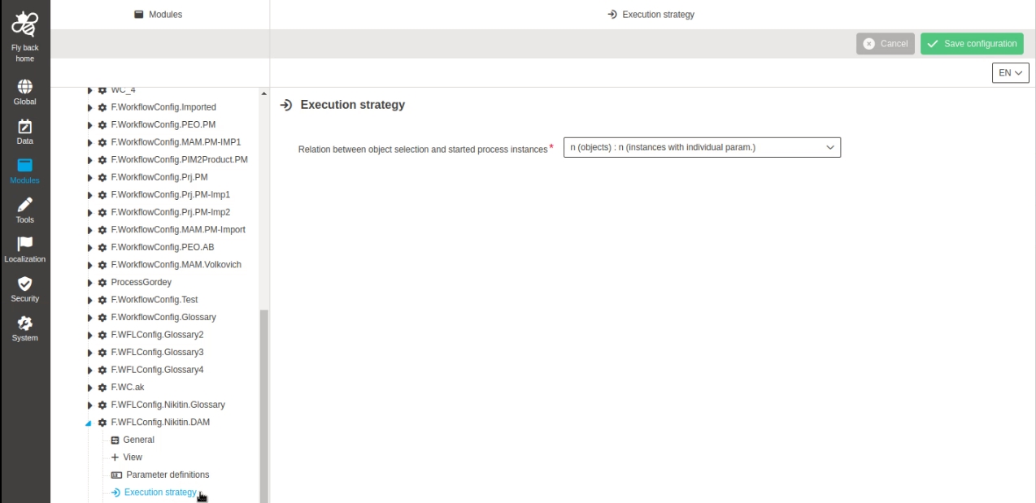Click the module tree scrollbar thumb
Image resolution: width=1036 pixels, height=503 pixels.
(263, 406)
